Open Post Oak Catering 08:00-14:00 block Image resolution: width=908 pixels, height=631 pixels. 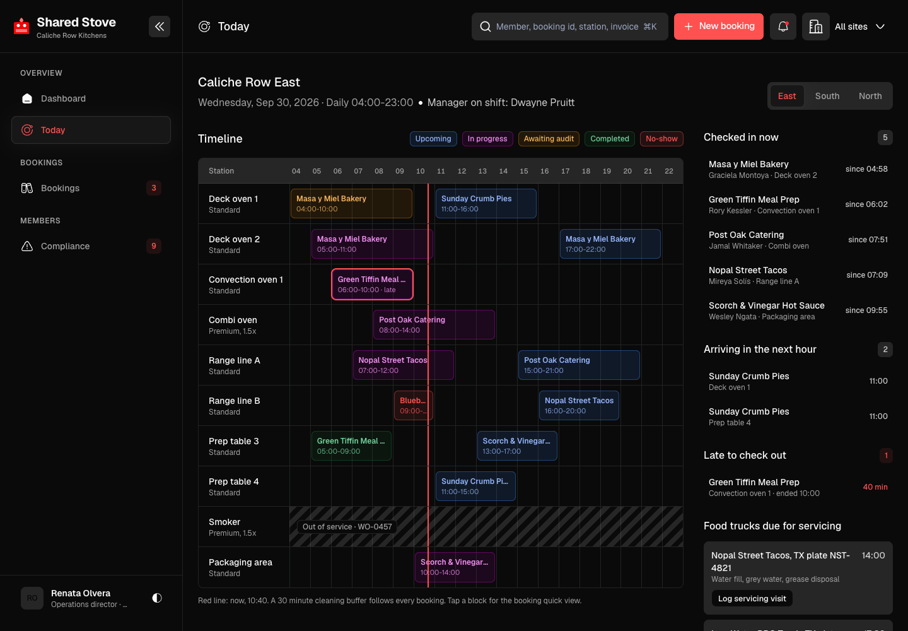click(434, 325)
